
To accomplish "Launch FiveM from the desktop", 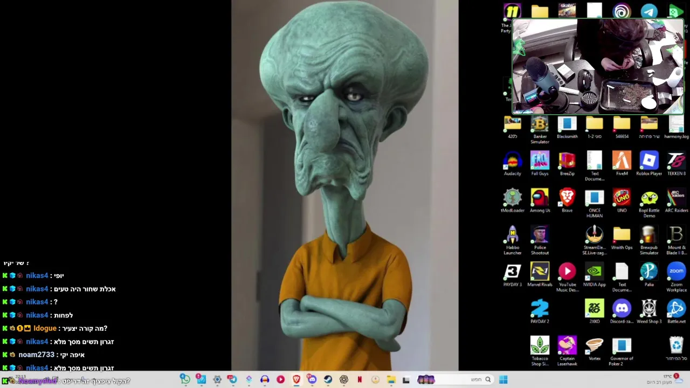I will (622, 164).
